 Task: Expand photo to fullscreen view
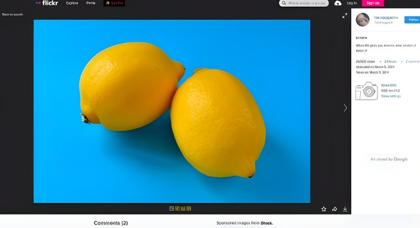[345, 16]
